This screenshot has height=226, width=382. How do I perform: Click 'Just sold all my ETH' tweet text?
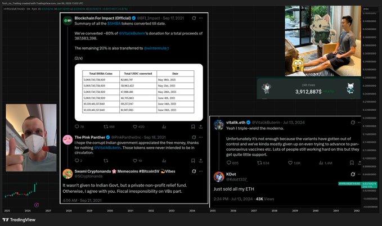point(234,189)
